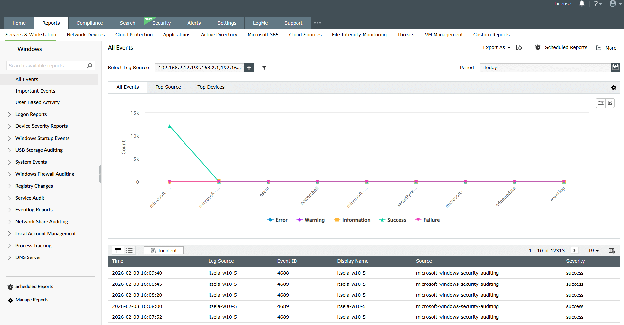
Task: Toggle Warning series in chart legend
Action: (310, 220)
